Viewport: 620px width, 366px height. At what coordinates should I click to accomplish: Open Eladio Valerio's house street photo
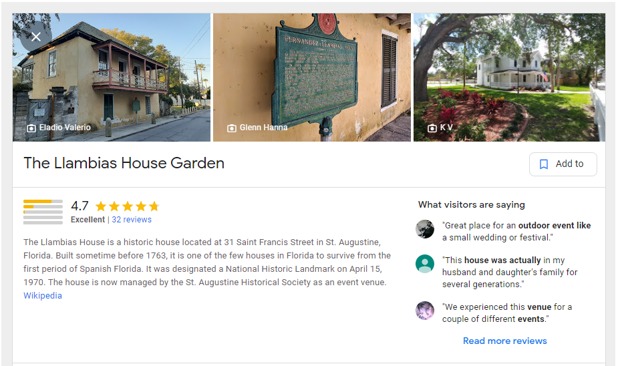coord(112,77)
